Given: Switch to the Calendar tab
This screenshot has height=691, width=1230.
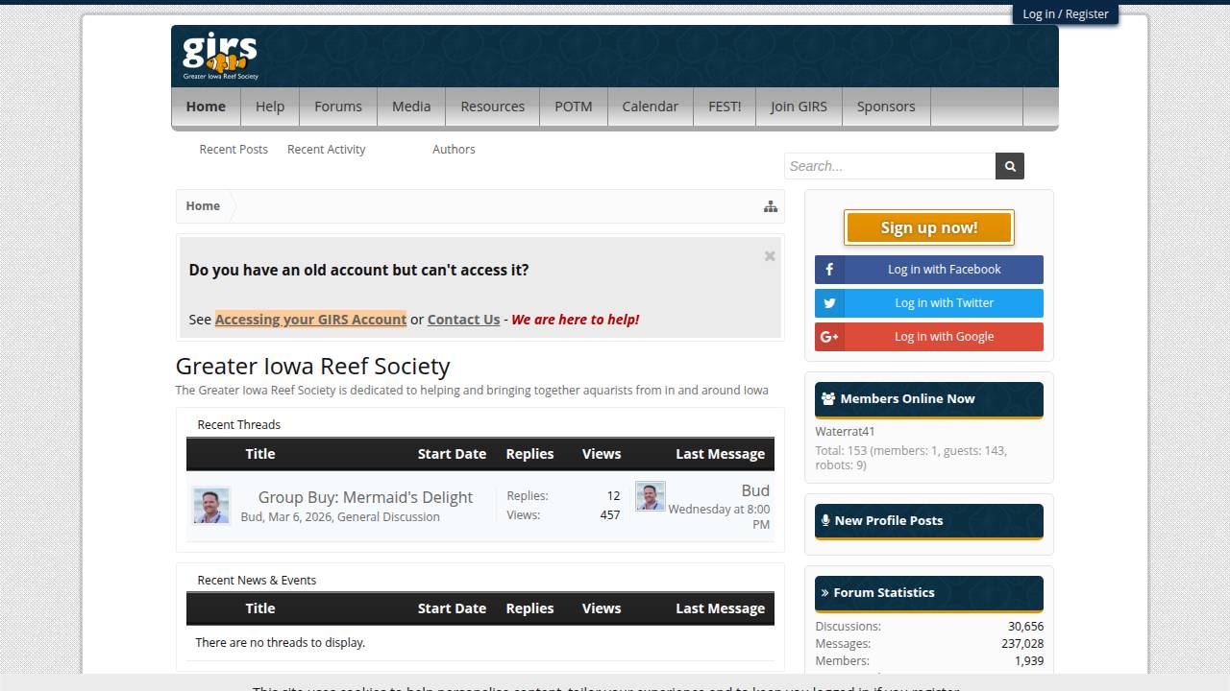Looking at the screenshot, I should click(650, 107).
